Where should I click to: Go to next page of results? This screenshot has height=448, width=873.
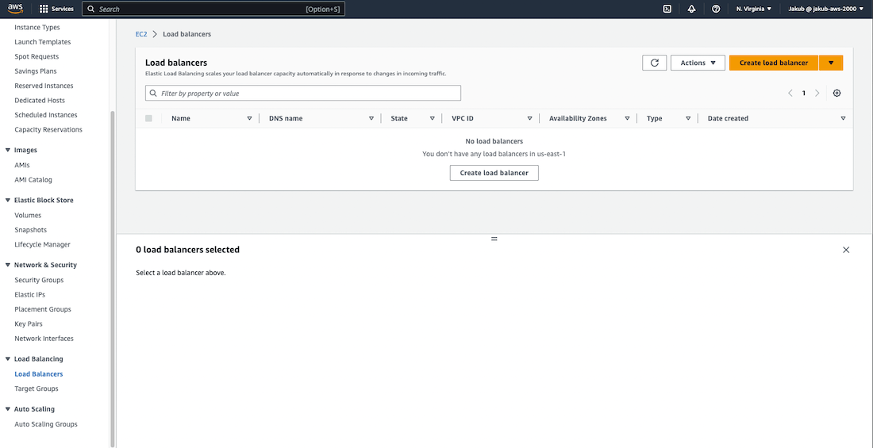click(817, 93)
